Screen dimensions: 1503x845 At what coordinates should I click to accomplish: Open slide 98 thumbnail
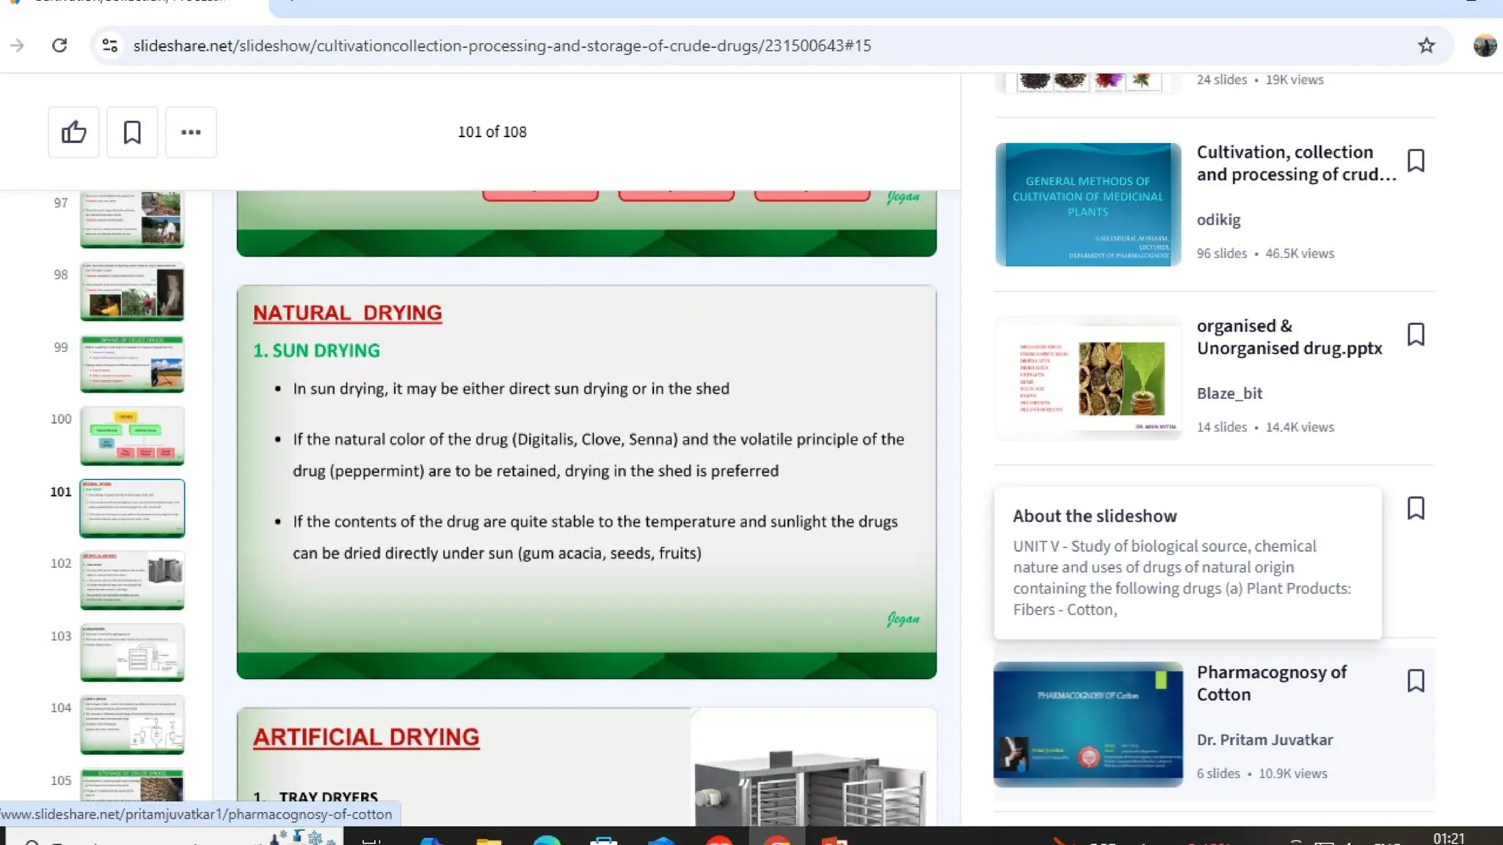click(x=132, y=291)
